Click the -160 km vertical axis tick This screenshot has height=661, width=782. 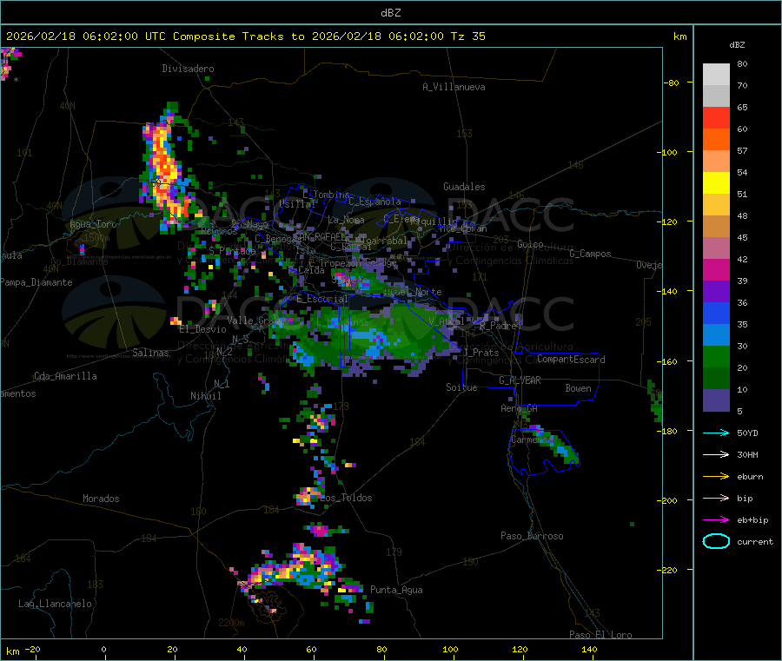pyautogui.click(x=668, y=361)
